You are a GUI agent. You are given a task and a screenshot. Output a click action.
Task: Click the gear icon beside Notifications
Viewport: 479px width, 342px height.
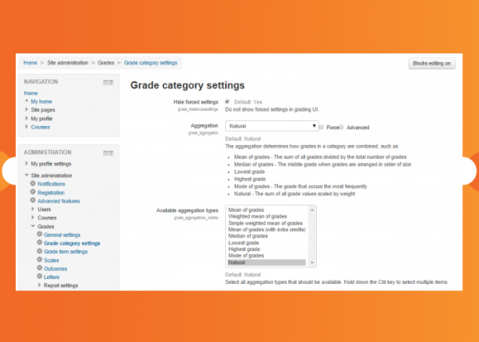point(33,183)
